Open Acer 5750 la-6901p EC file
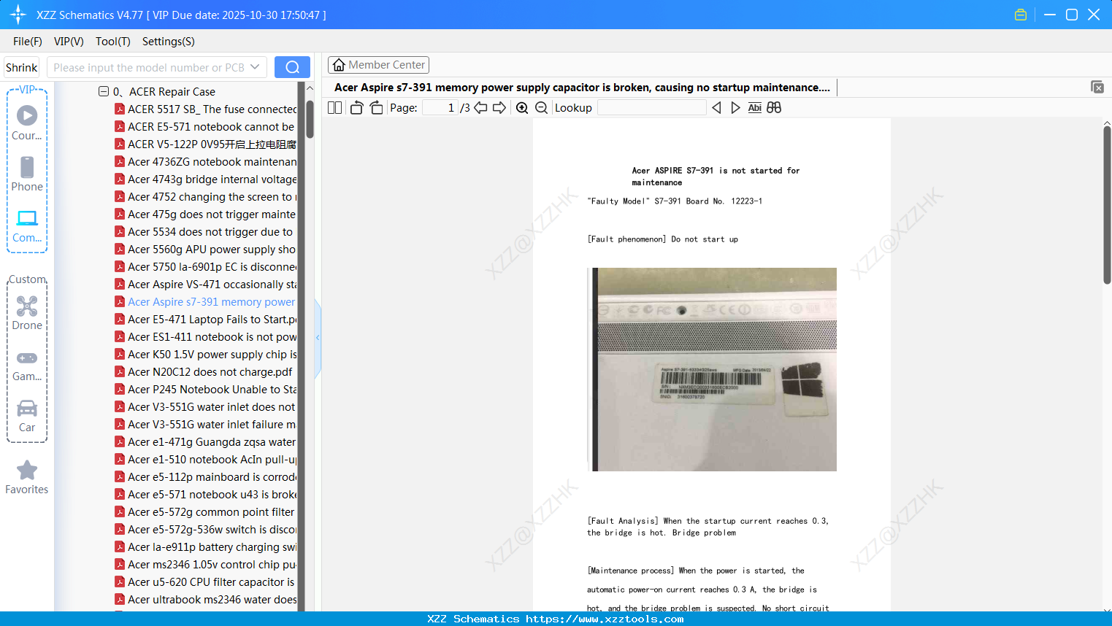This screenshot has height=626, width=1112. [x=206, y=267]
